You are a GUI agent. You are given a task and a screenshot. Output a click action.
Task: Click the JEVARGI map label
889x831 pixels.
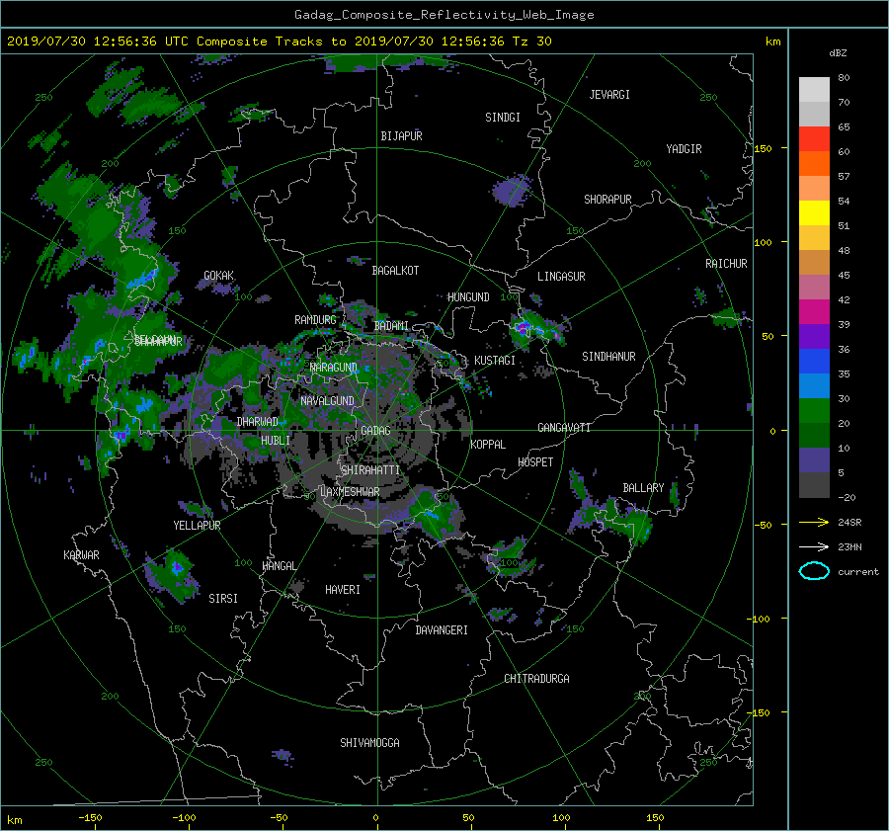(x=609, y=95)
